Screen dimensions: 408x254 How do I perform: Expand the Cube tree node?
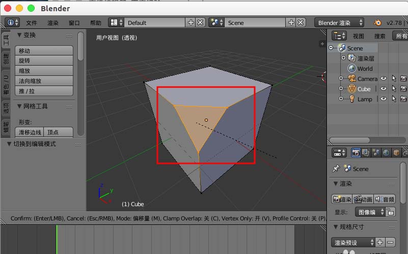[x=341, y=89]
